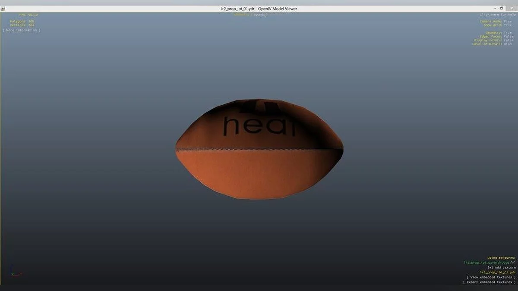518x291 pixels.
Task: Toggle the Show grid option
Action: (x=497, y=25)
